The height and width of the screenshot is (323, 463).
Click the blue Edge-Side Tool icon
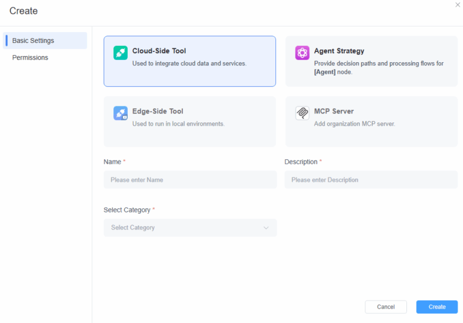(121, 114)
